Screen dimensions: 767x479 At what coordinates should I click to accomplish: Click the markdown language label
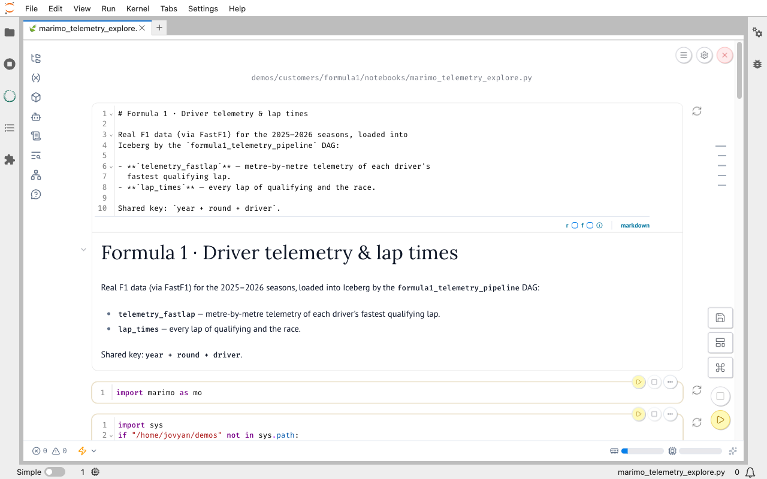pos(635,226)
